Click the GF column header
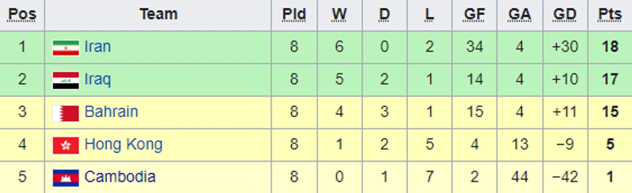Viewport: 632px width, 193px height. (x=474, y=14)
